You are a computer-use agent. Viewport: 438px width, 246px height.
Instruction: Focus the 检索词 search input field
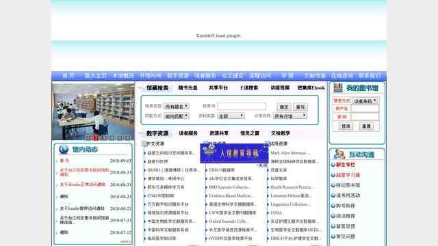pos(242,107)
